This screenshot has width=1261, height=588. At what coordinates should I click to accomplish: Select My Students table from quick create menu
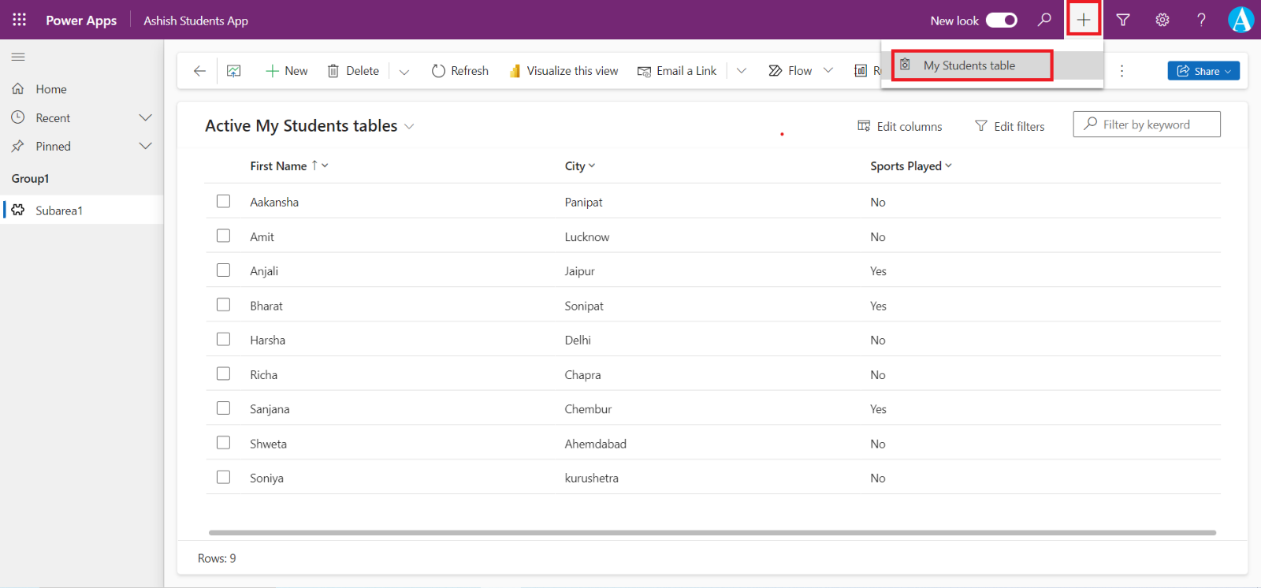969,65
